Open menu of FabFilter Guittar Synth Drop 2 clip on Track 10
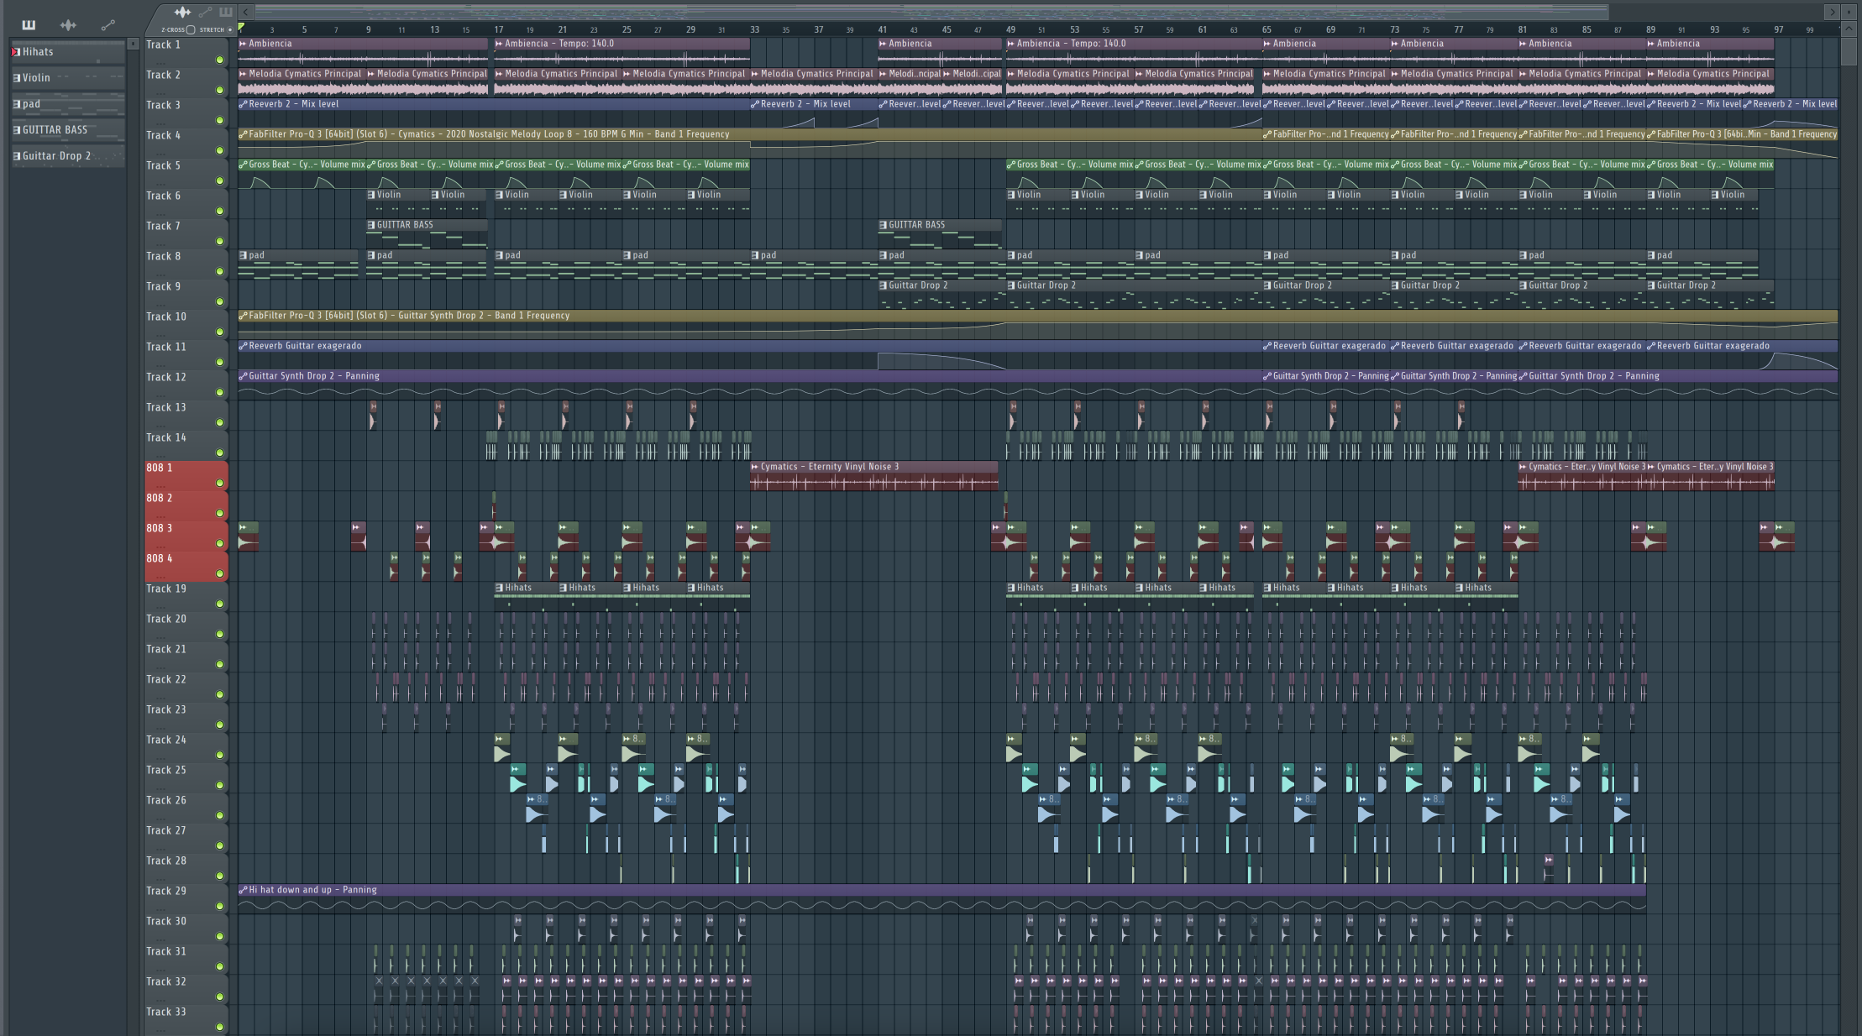 point(243,316)
